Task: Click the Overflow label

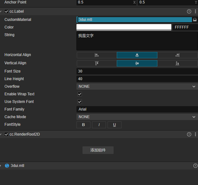Action: point(12,86)
